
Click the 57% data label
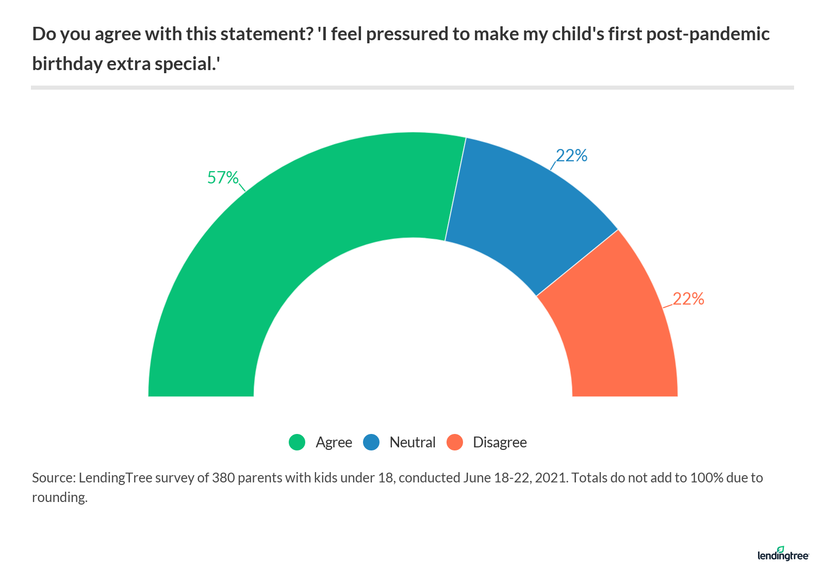pyautogui.click(x=223, y=178)
